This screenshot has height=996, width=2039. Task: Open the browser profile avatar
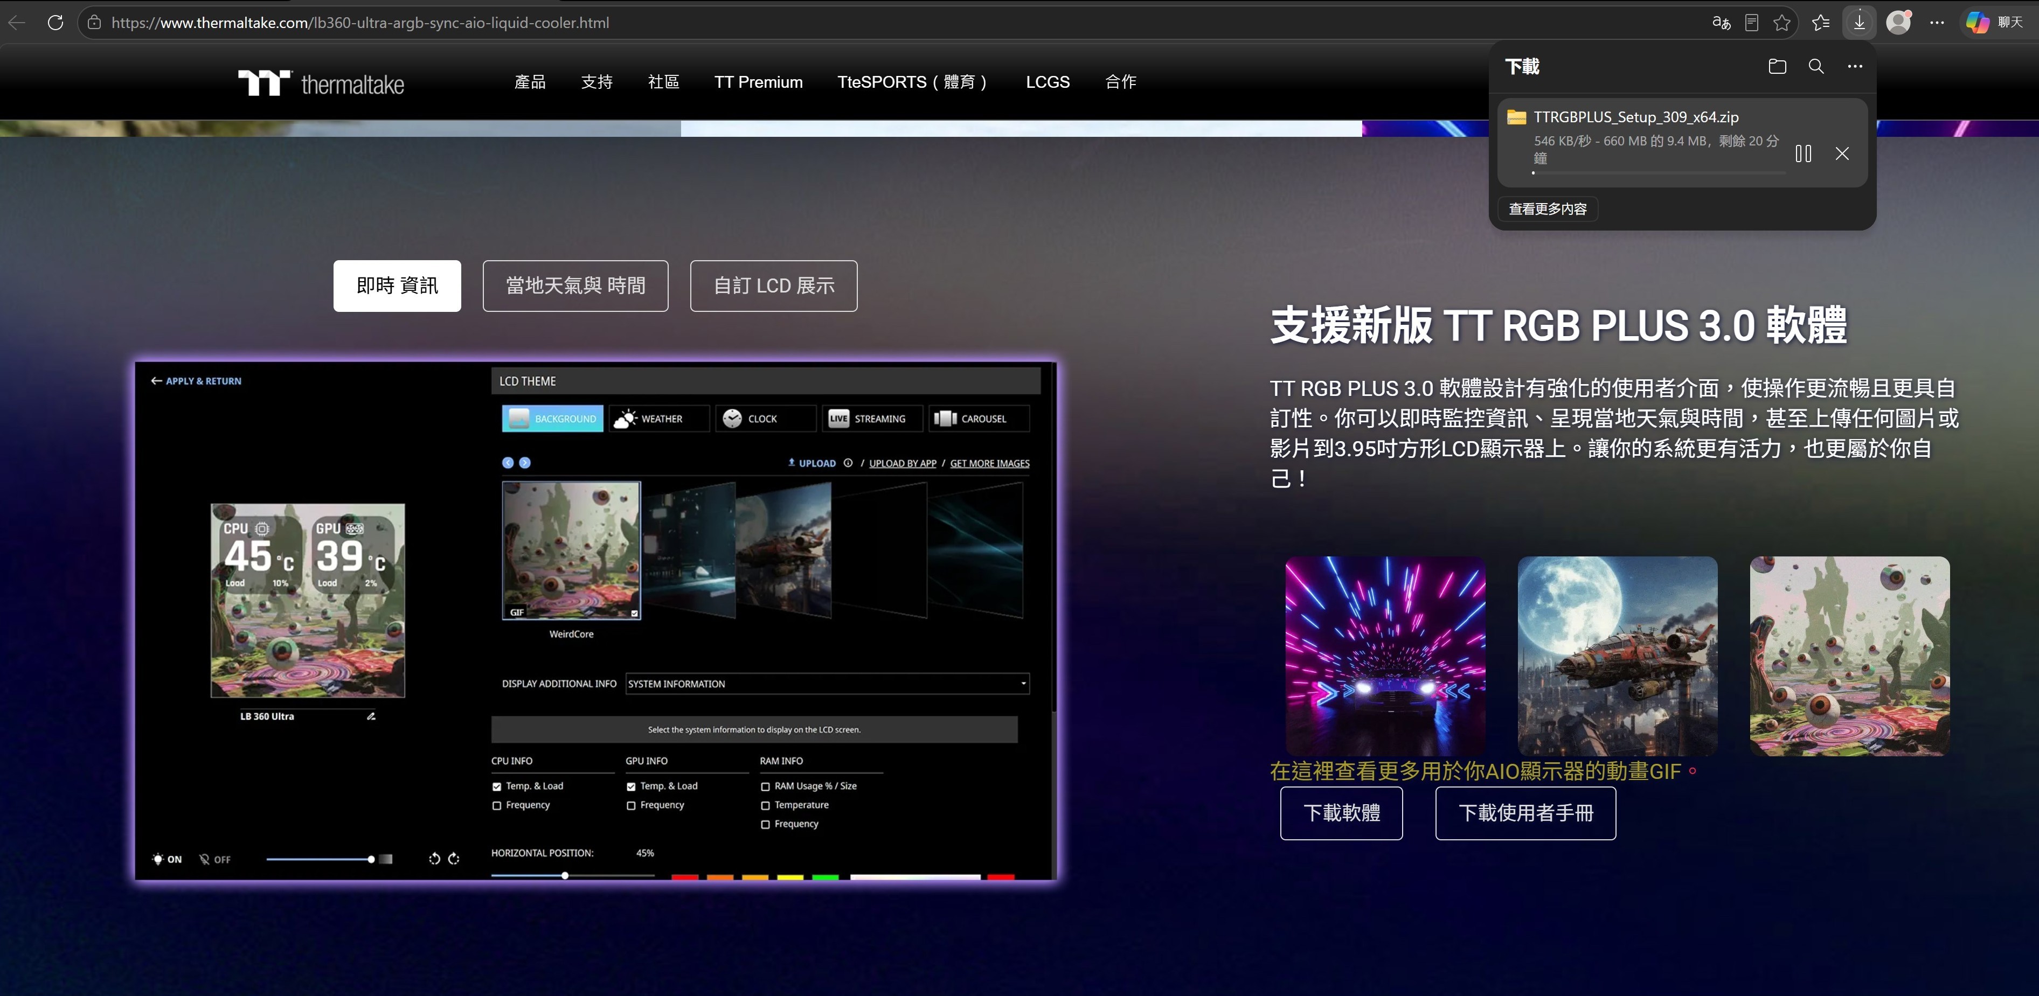[1898, 22]
